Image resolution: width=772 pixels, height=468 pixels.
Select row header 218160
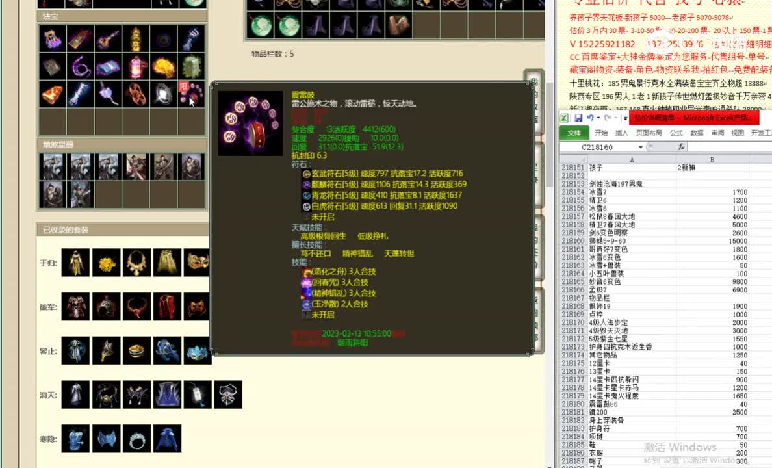(x=573, y=241)
